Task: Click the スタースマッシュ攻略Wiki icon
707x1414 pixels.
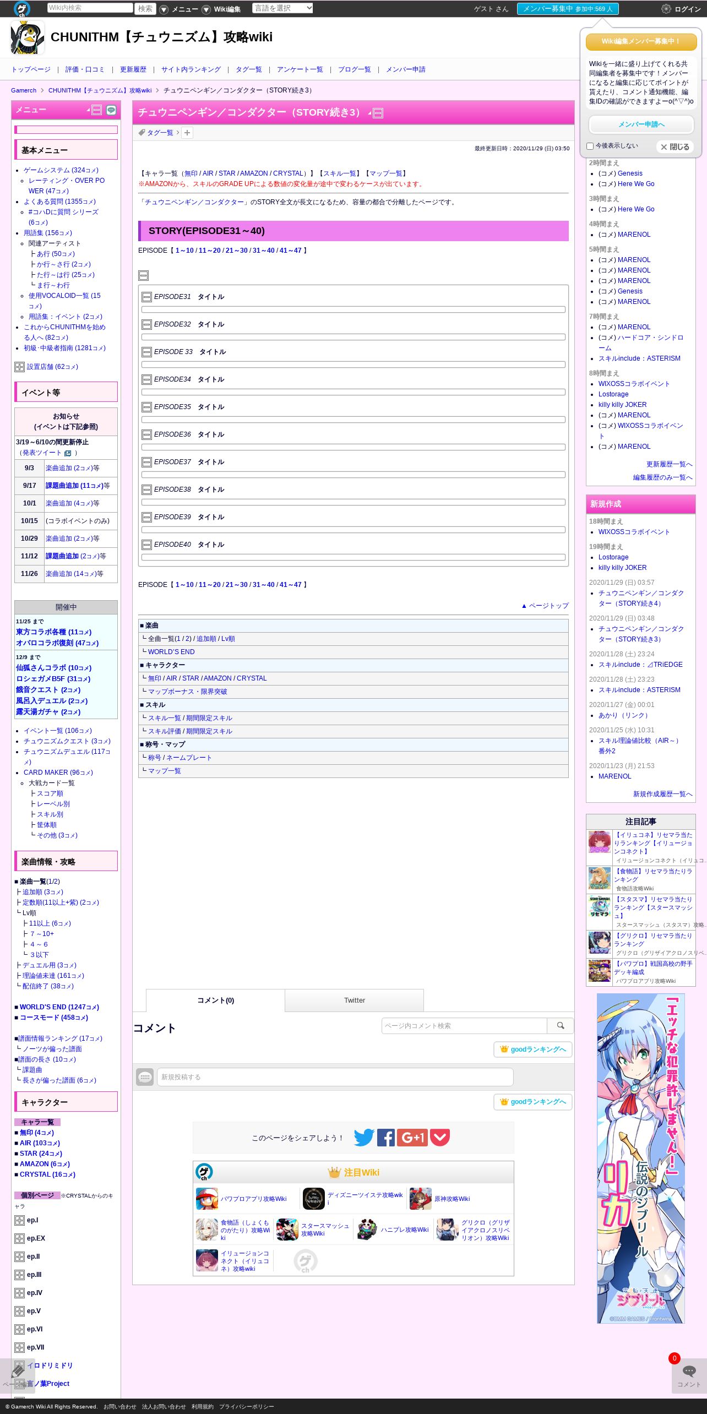Action: coord(287,1230)
